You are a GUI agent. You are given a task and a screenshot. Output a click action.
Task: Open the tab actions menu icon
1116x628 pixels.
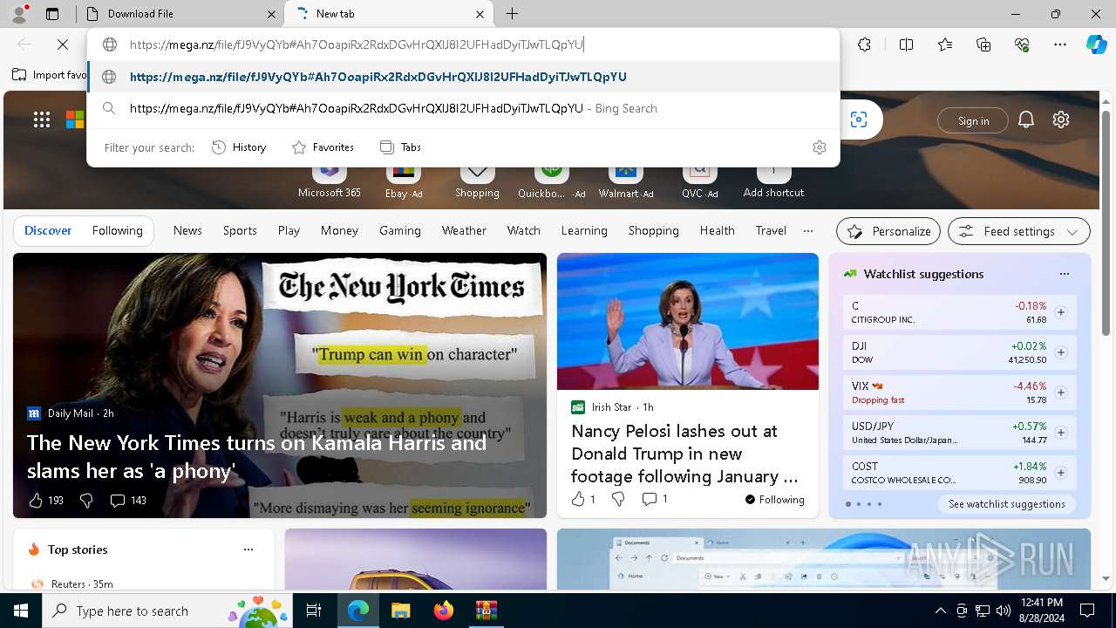(x=52, y=14)
